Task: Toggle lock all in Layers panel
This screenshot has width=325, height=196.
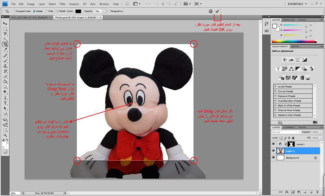Action: click(x=293, y=138)
